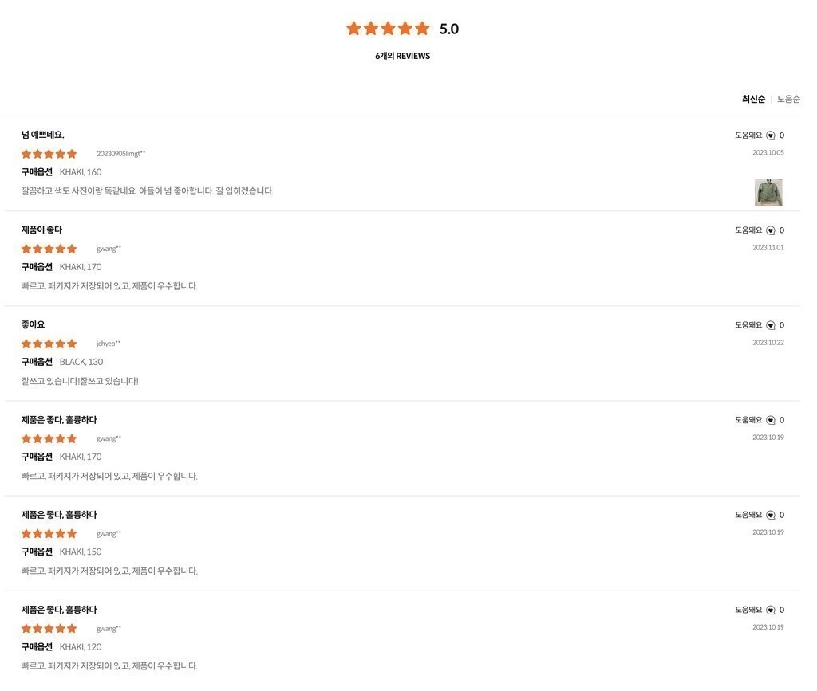Click 도움돼요 label on the 2023.10.22 review
This screenshot has width=817, height=691.
tap(748, 325)
